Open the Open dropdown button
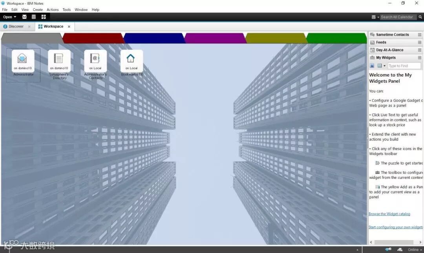The width and height of the screenshot is (424, 253). click(x=9, y=17)
